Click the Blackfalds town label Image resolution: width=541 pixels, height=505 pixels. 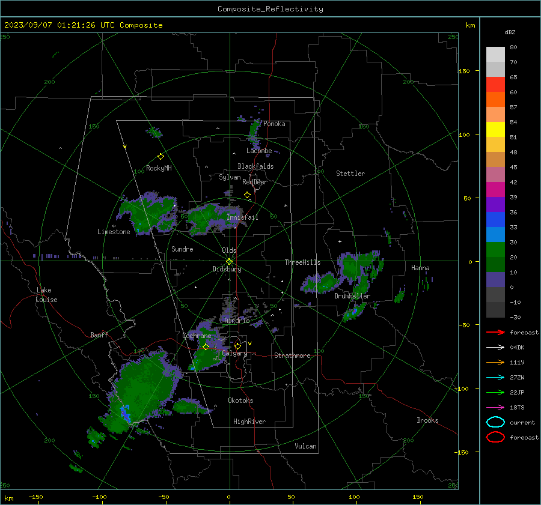(x=255, y=166)
